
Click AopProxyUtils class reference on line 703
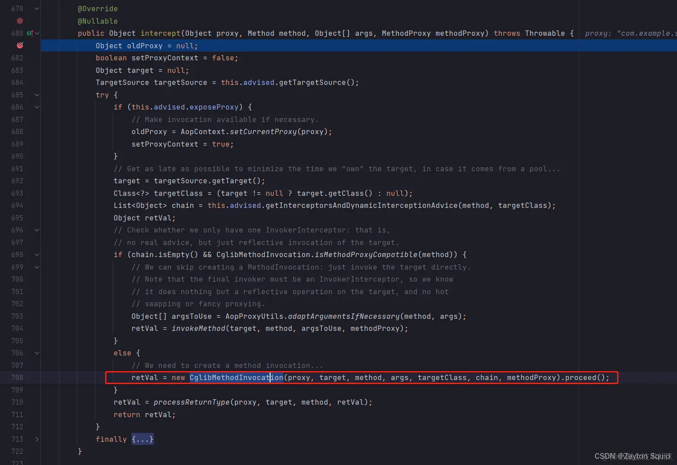[x=254, y=316]
